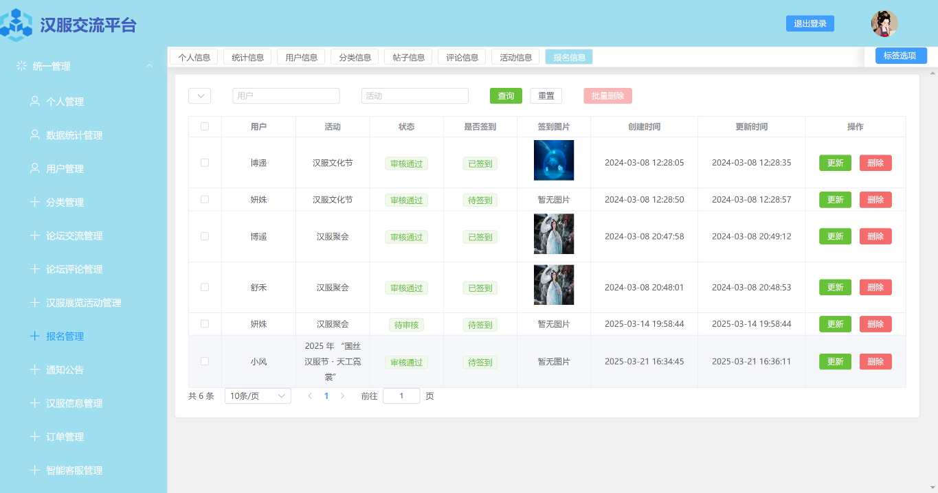Open 汉服展览活动管理 in the sidebar
Viewport: 938px width, 493px height.
[x=83, y=303]
